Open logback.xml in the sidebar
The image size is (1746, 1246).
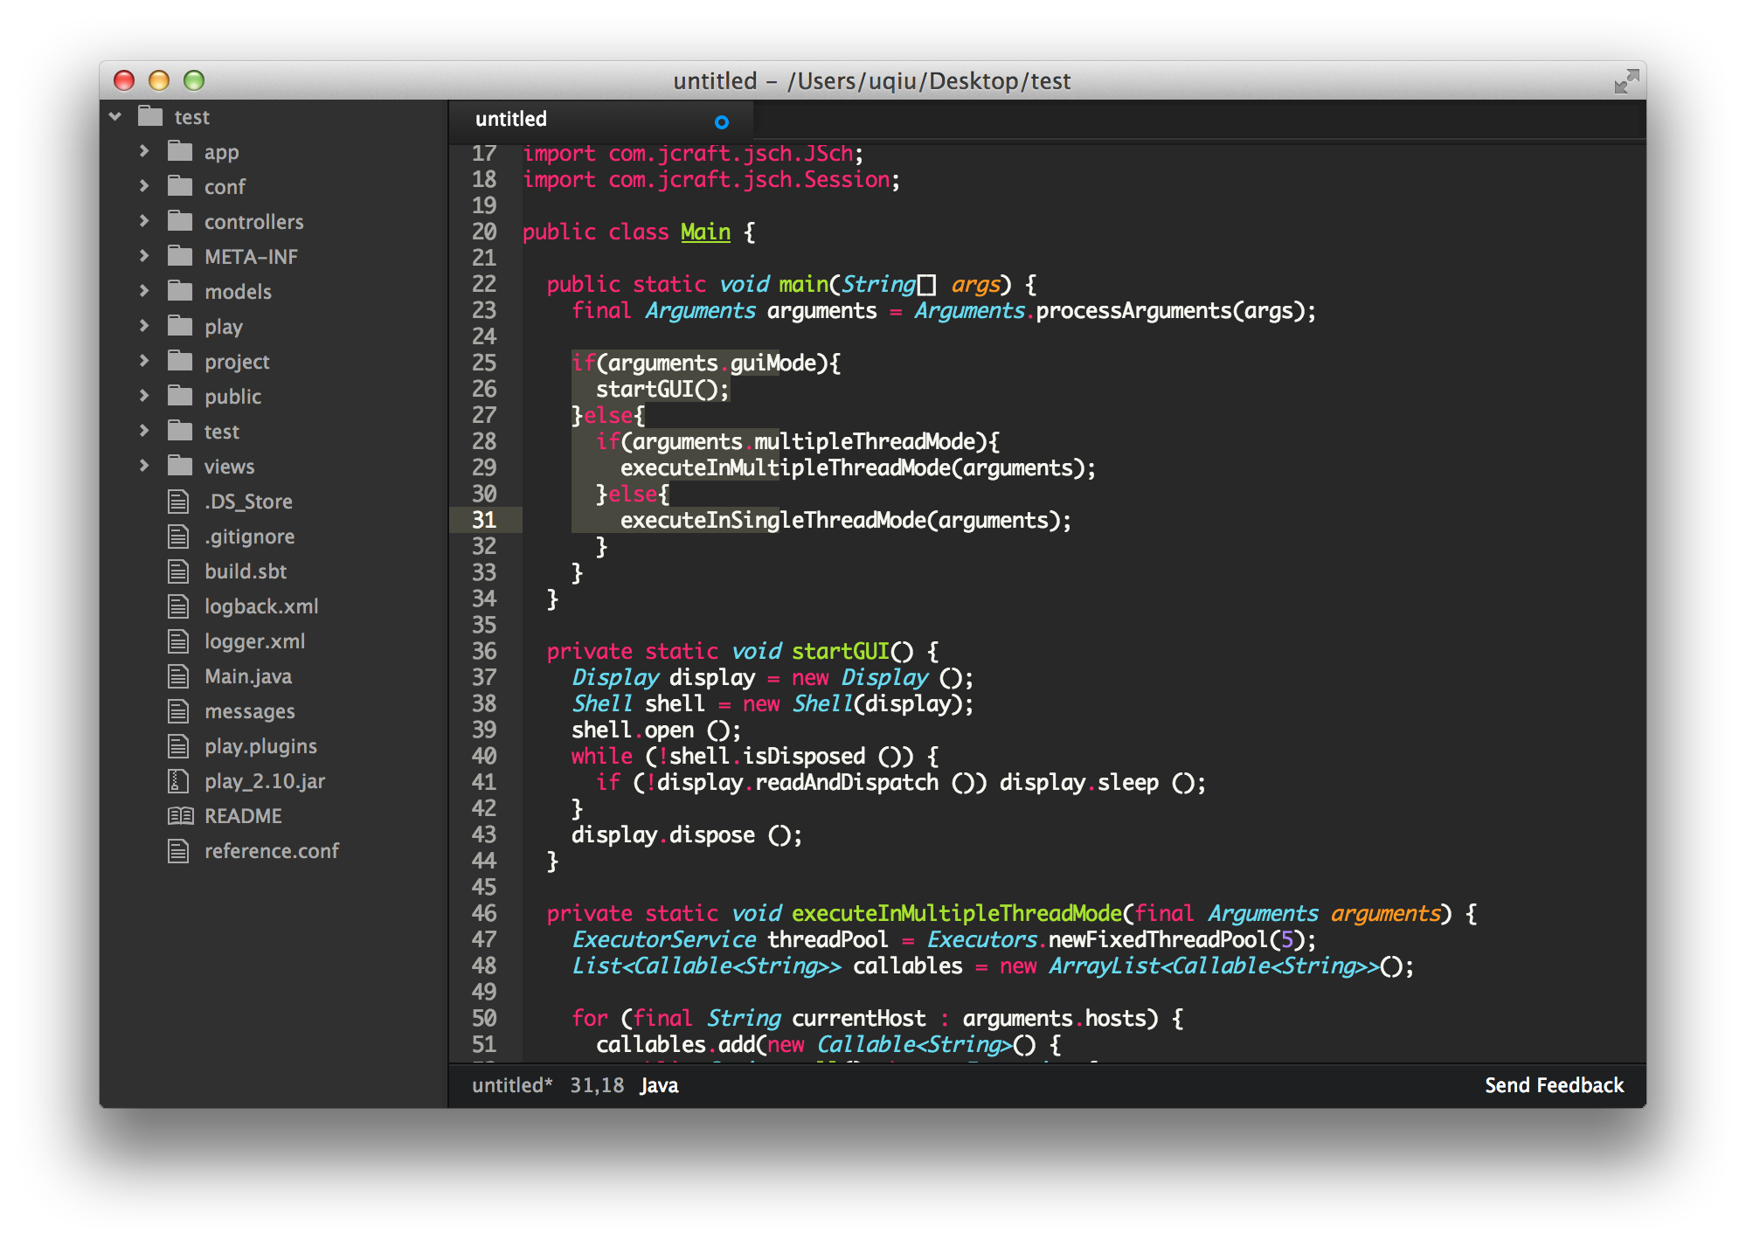point(261,606)
